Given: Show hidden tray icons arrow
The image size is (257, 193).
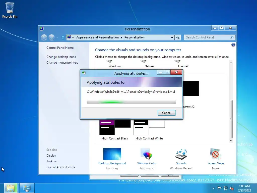Looking at the screenshot, I should pyautogui.click(x=213, y=188).
